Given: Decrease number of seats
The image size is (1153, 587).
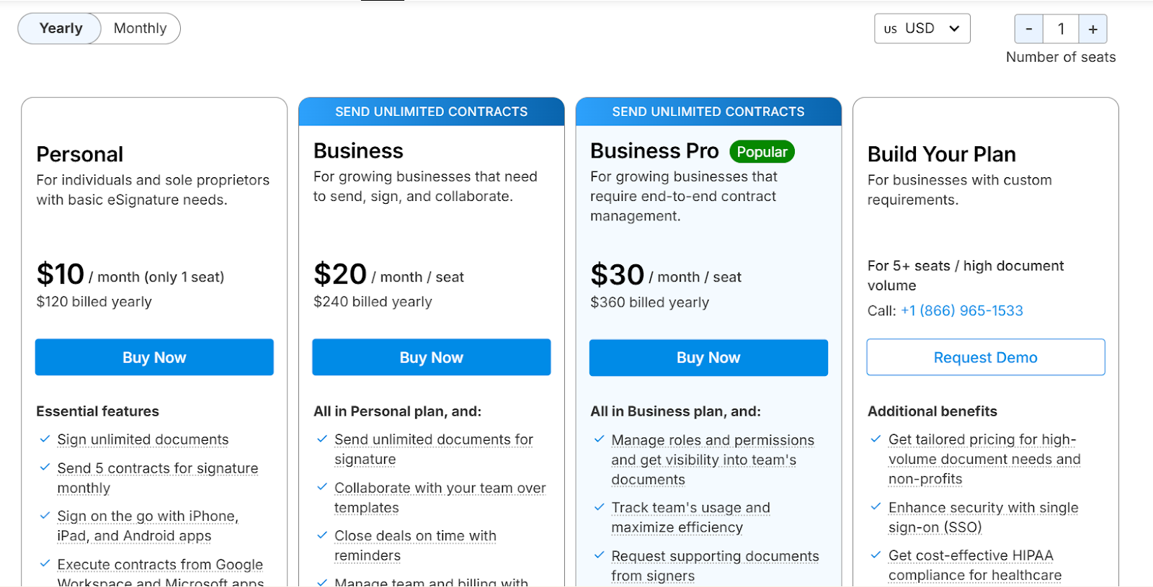Looking at the screenshot, I should (1028, 29).
